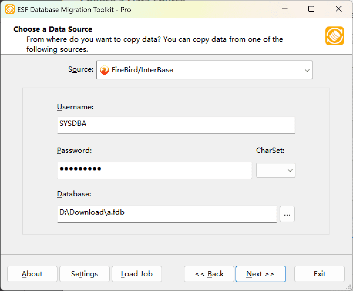Open the About dialog

(32, 274)
